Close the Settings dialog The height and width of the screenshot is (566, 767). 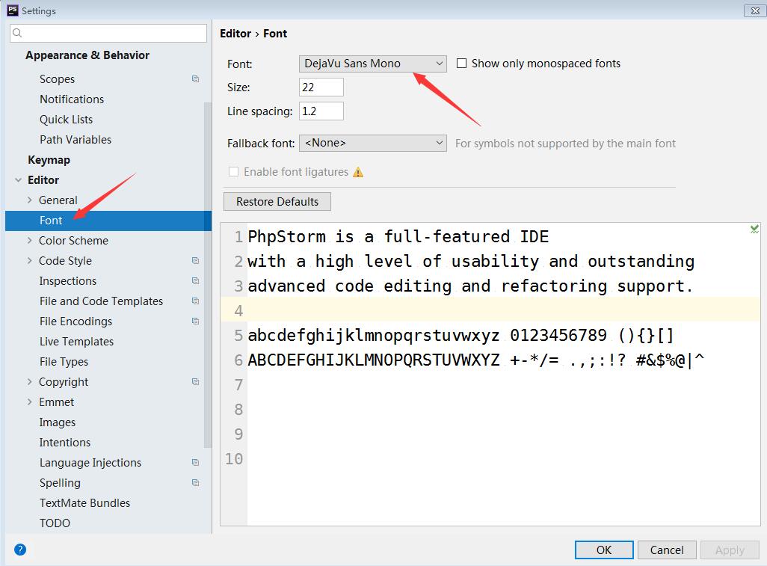click(x=755, y=10)
